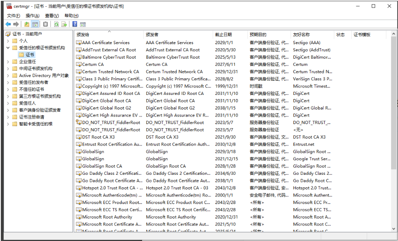
Task: Open the 操作(A) menu
Action: pyautogui.click(x=33, y=16)
